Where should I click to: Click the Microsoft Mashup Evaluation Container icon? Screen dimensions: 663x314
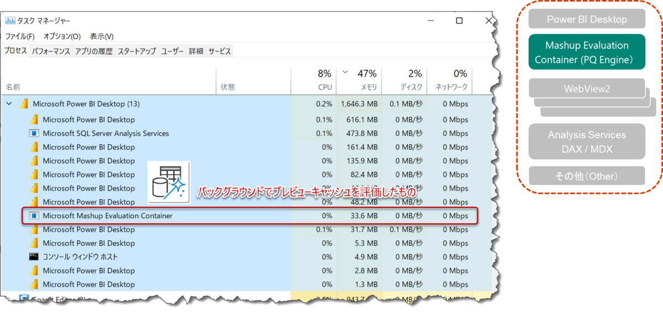(x=34, y=216)
